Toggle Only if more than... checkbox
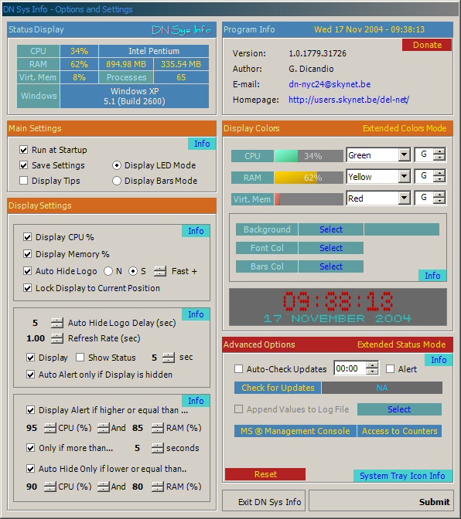461x519 pixels. pyautogui.click(x=30, y=448)
